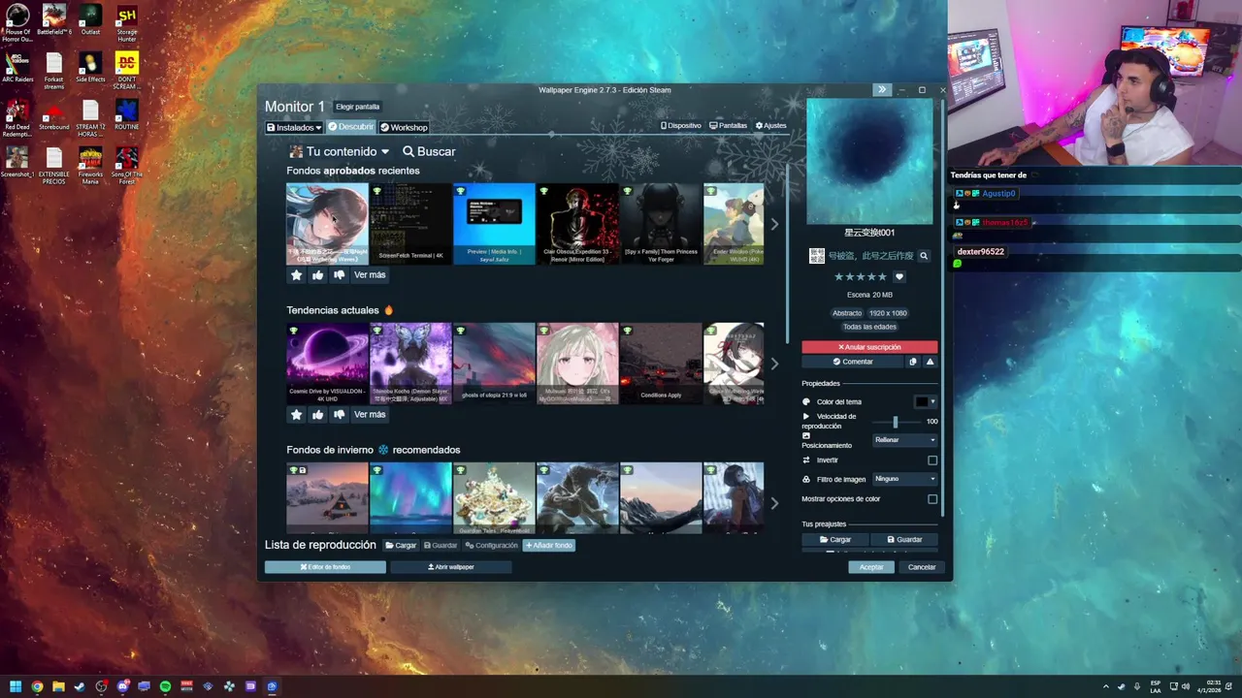Switch to the Descubrir tab
This screenshot has width=1242, height=698.
(x=351, y=127)
